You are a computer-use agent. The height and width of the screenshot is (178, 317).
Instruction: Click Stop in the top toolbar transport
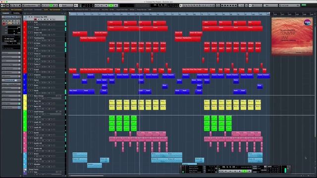pyautogui.click(x=106, y=5)
